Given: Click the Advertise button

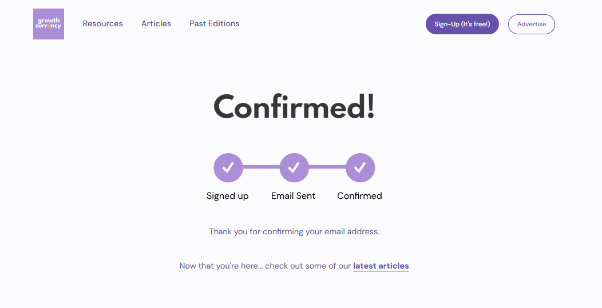Looking at the screenshot, I should tap(532, 24).
